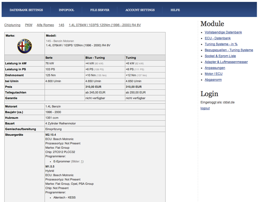Click the 1351 ccm Hubraum value

point(52,118)
